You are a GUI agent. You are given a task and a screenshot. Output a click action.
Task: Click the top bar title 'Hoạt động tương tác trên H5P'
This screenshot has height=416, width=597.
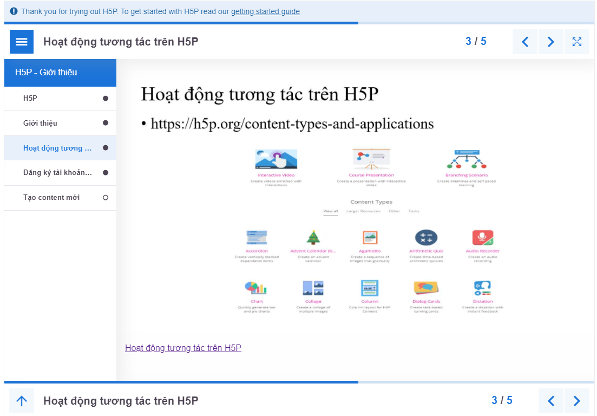[121, 42]
